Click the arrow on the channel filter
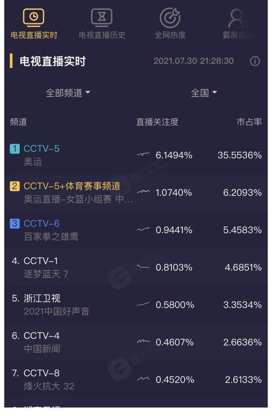 coord(87,92)
